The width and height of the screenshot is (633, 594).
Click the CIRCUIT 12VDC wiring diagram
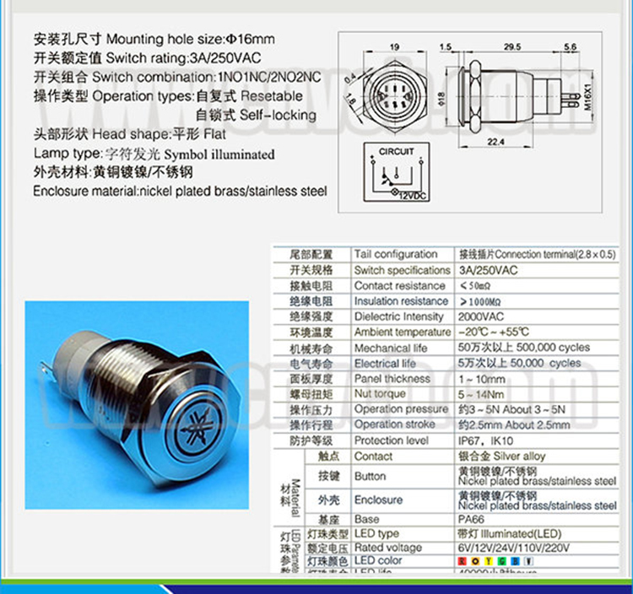pos(397,172)
